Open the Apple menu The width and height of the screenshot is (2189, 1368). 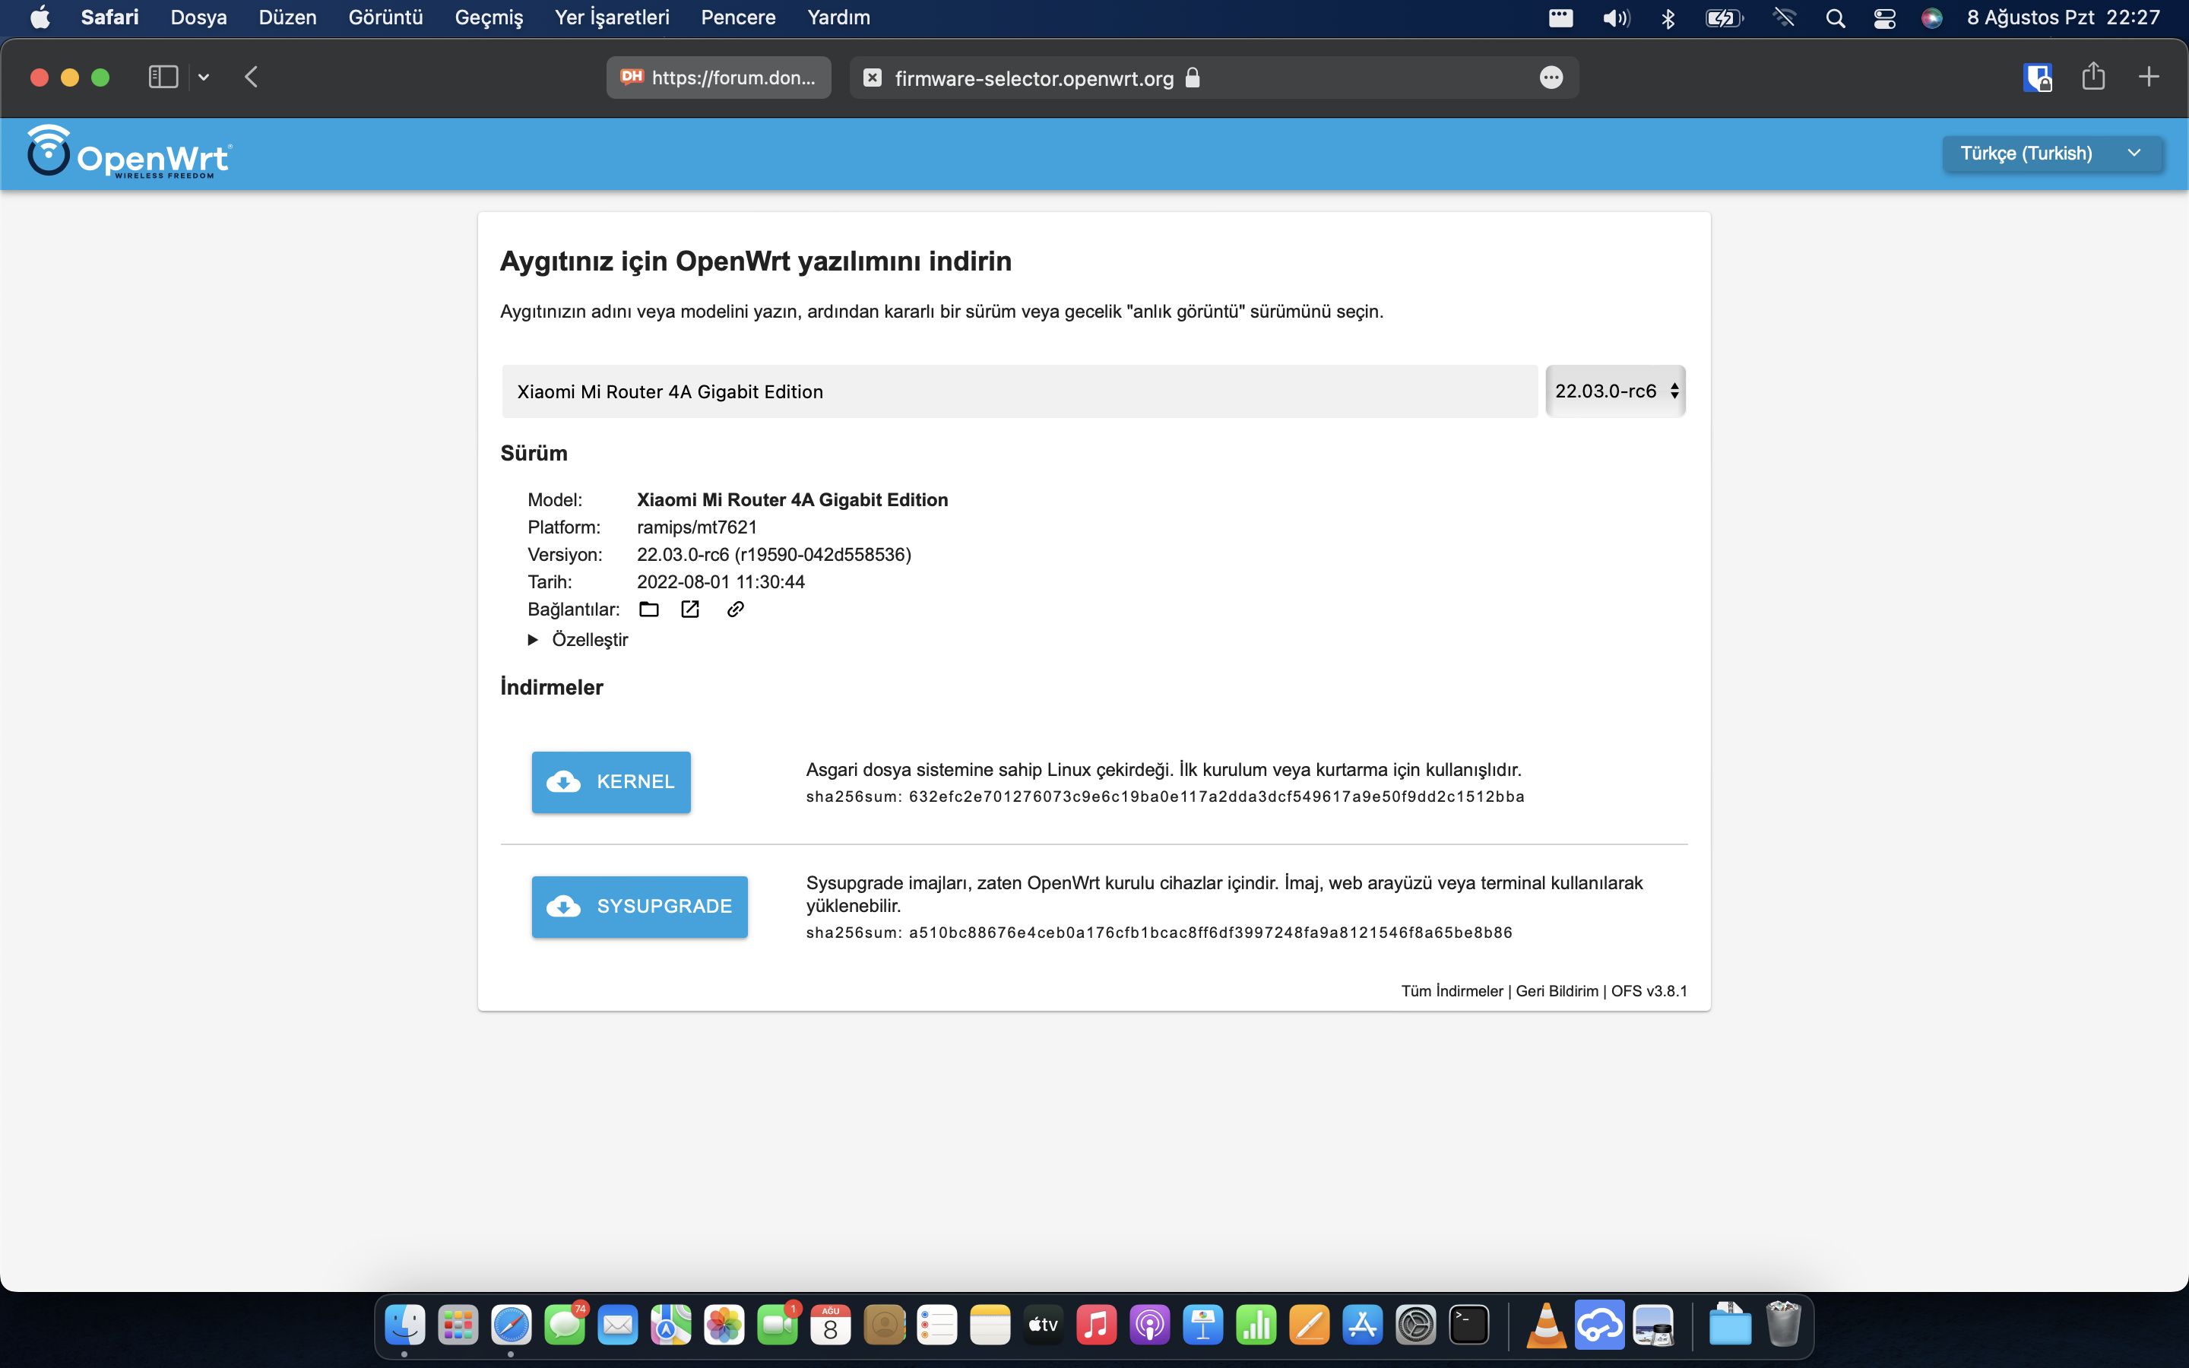[x=40, y=17]
